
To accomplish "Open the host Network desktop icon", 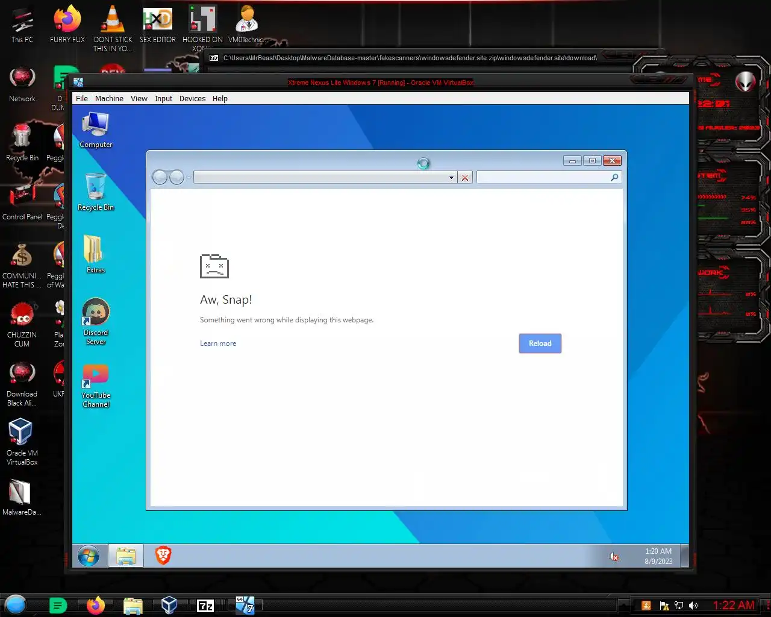I will coord(22,84).
